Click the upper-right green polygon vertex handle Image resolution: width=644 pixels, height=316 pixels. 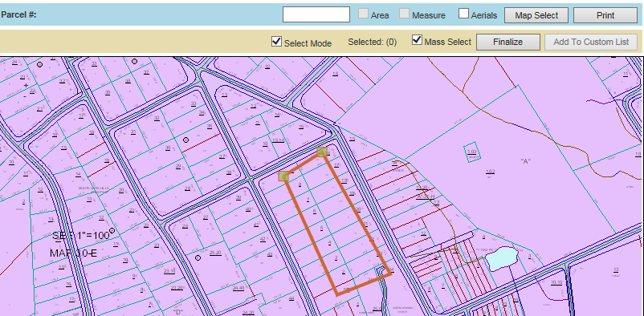click(322, 152)
